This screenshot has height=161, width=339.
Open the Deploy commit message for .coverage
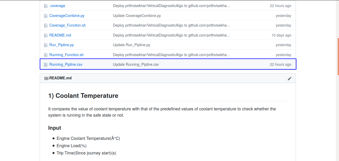click(171, 6)
